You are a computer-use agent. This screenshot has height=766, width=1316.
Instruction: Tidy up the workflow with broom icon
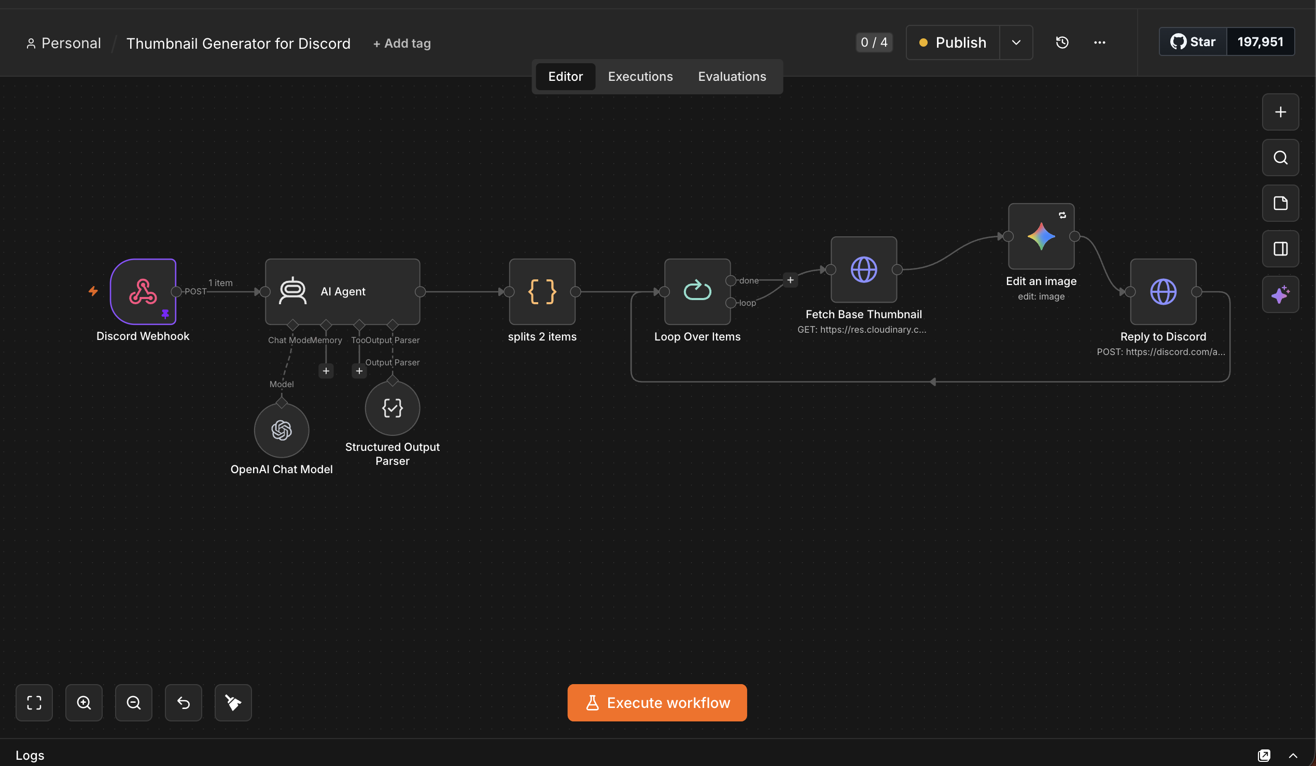click(x=233, y=702)
